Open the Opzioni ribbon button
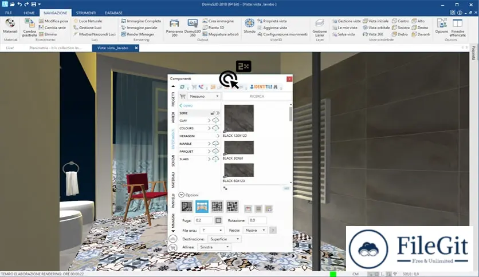This screenshot has height=277, width=479. coord(441,26)
